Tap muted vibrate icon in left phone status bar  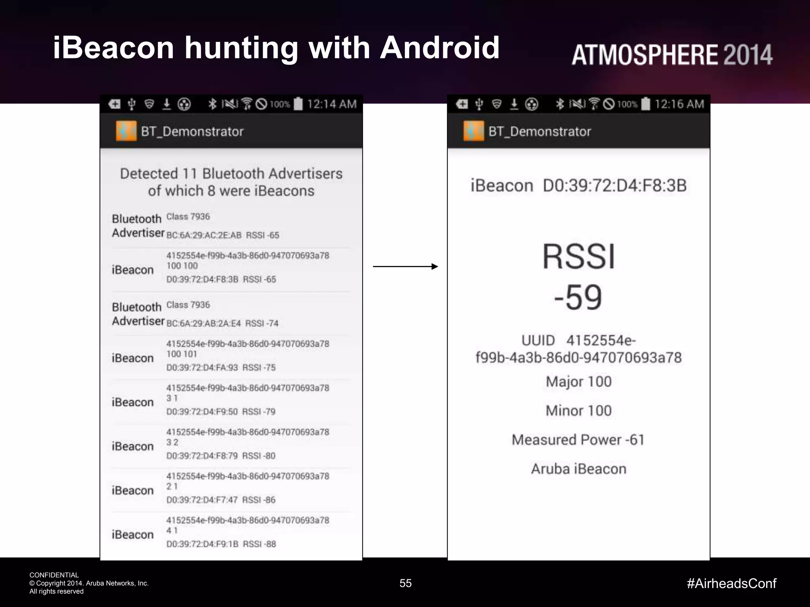(230, 104)
